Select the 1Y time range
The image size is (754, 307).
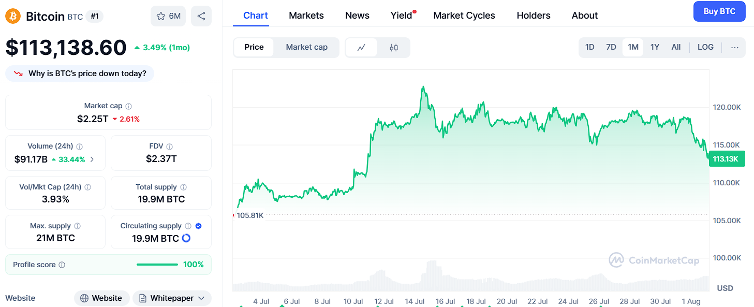tap(655, 47)
